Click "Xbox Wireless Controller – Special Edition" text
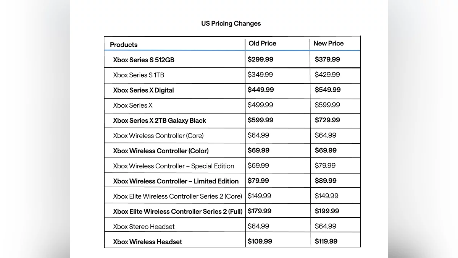The width and height of the screenshot is (458, 258). pyautogui.click(x=174, y=166)
